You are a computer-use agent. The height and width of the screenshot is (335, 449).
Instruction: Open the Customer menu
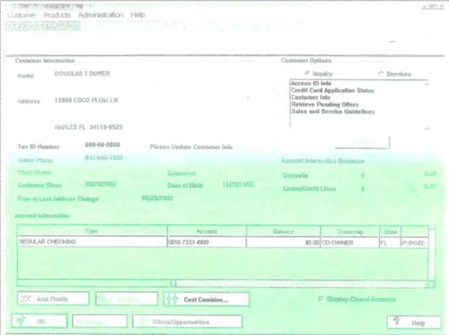coord(22,15)
